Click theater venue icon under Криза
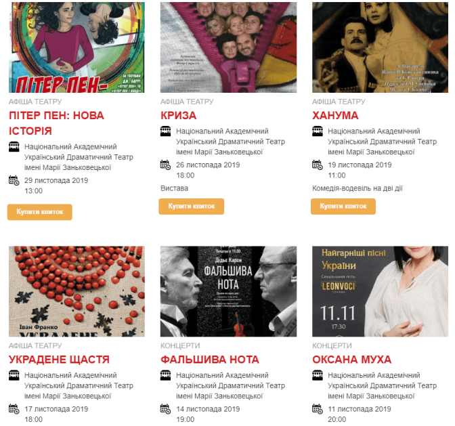 [166, 131]
